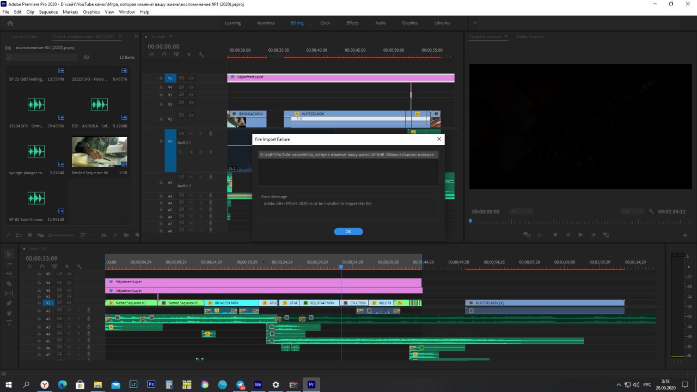Toggle V5 track eye in upper timeline

tap(191, 78)
